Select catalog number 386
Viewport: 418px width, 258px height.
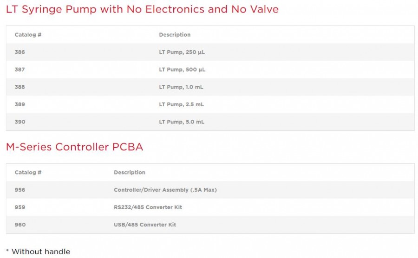click(20, 52)
